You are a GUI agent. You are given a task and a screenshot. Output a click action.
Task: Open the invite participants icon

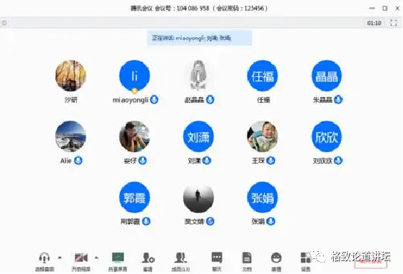tap(148, 258)
